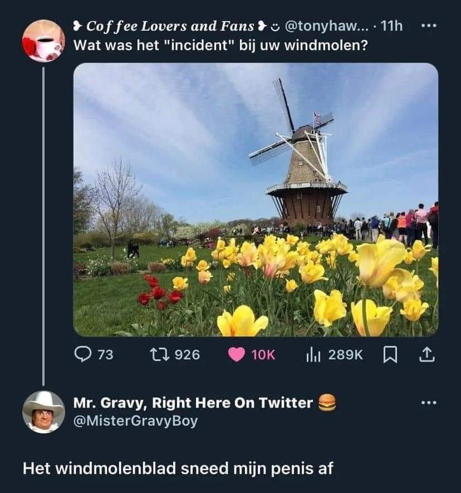Image resolution: width=461 pixels, height=493 pixels.
Task: Click the 'Wat was het incident' tweet text
Action: pos(220,45)
